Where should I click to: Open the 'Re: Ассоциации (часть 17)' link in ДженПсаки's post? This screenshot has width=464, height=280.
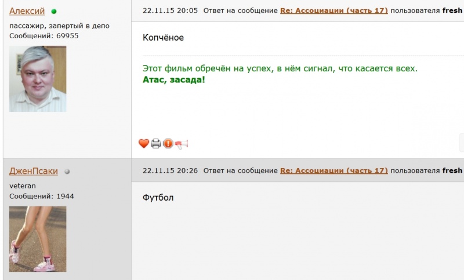click(334, 170)
